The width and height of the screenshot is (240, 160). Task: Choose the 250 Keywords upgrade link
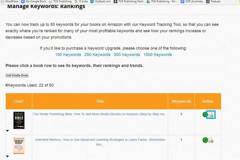pyautogui.click(x=97, y=54)
